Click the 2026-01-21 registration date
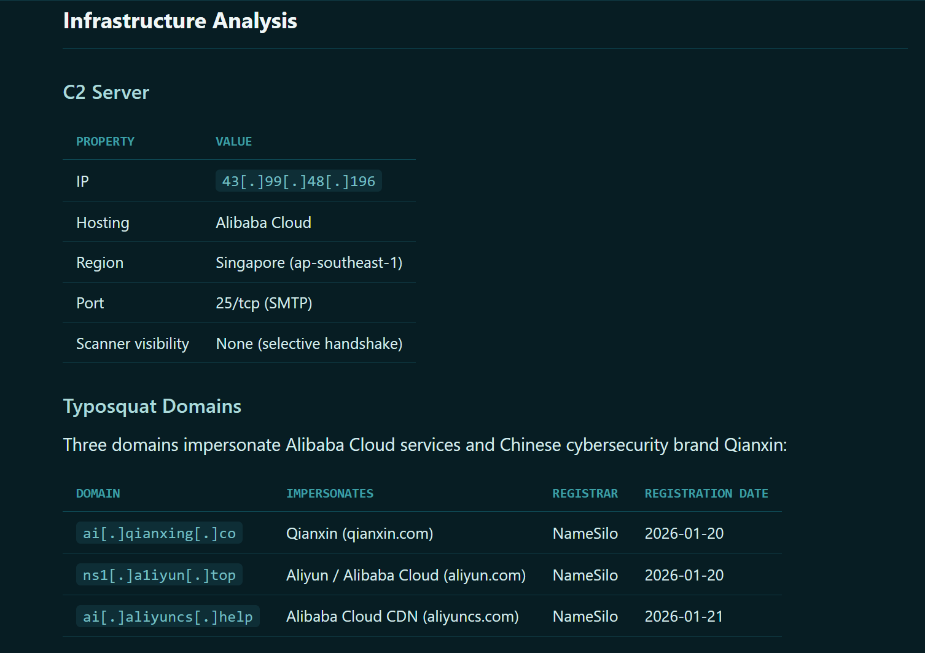This screenshot has width=925, height=653. (684, 616)
